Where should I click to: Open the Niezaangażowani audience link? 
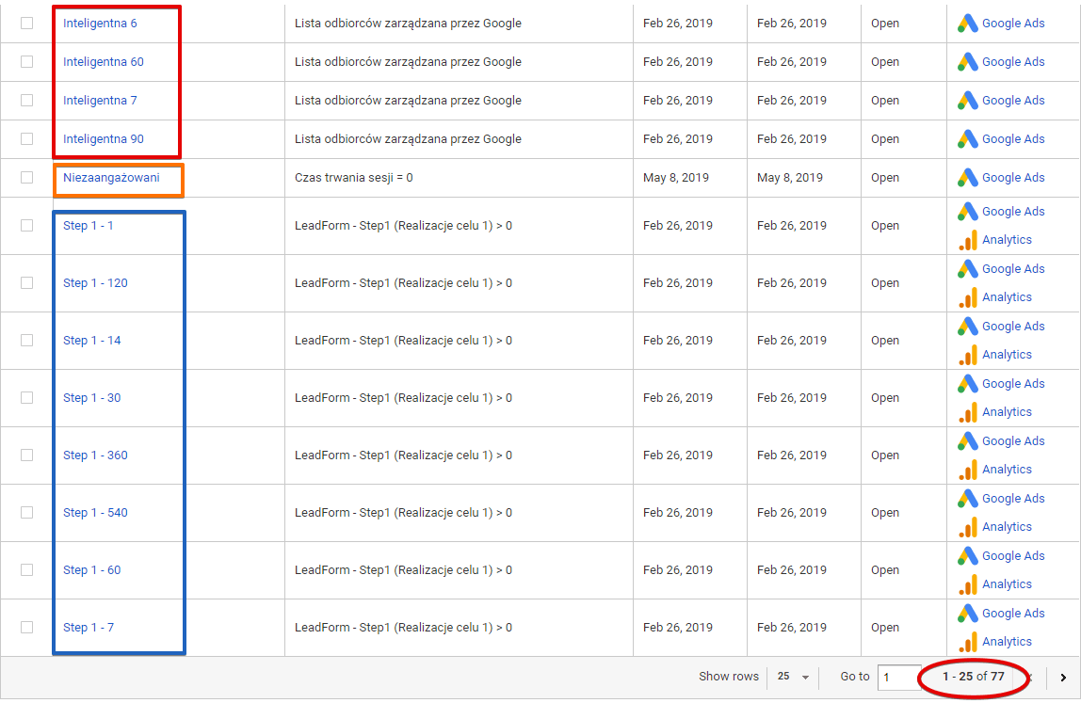coord(111,178)
